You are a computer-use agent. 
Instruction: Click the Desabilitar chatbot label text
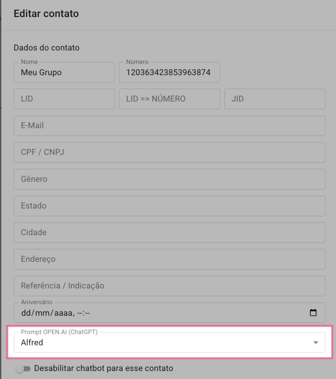pos(103,368)
